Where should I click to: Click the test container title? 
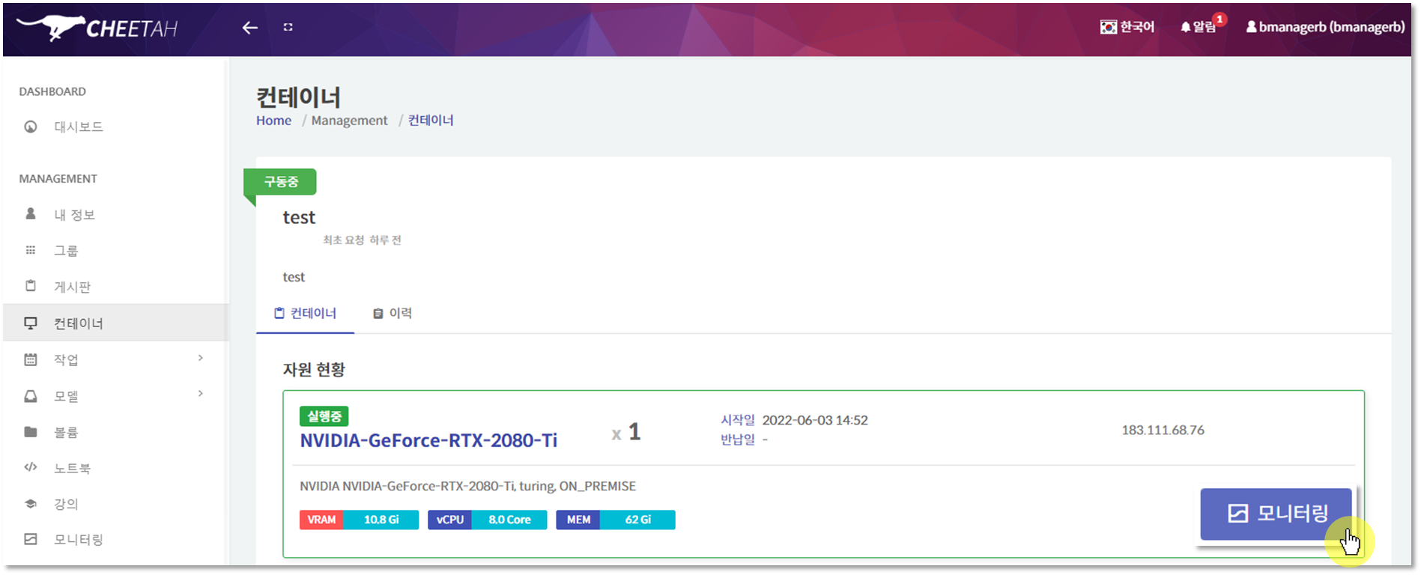coord(299,217)
